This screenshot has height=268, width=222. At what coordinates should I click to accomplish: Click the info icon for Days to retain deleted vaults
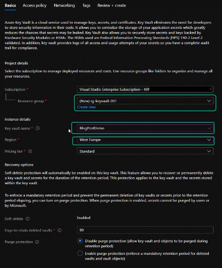60,230
